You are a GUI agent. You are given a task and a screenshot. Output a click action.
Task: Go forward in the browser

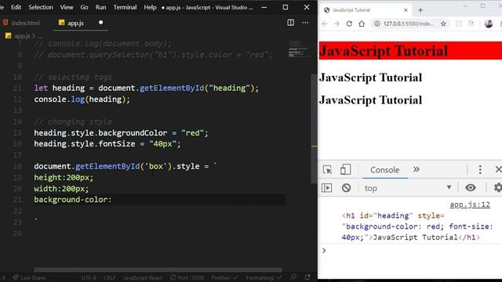336,23
